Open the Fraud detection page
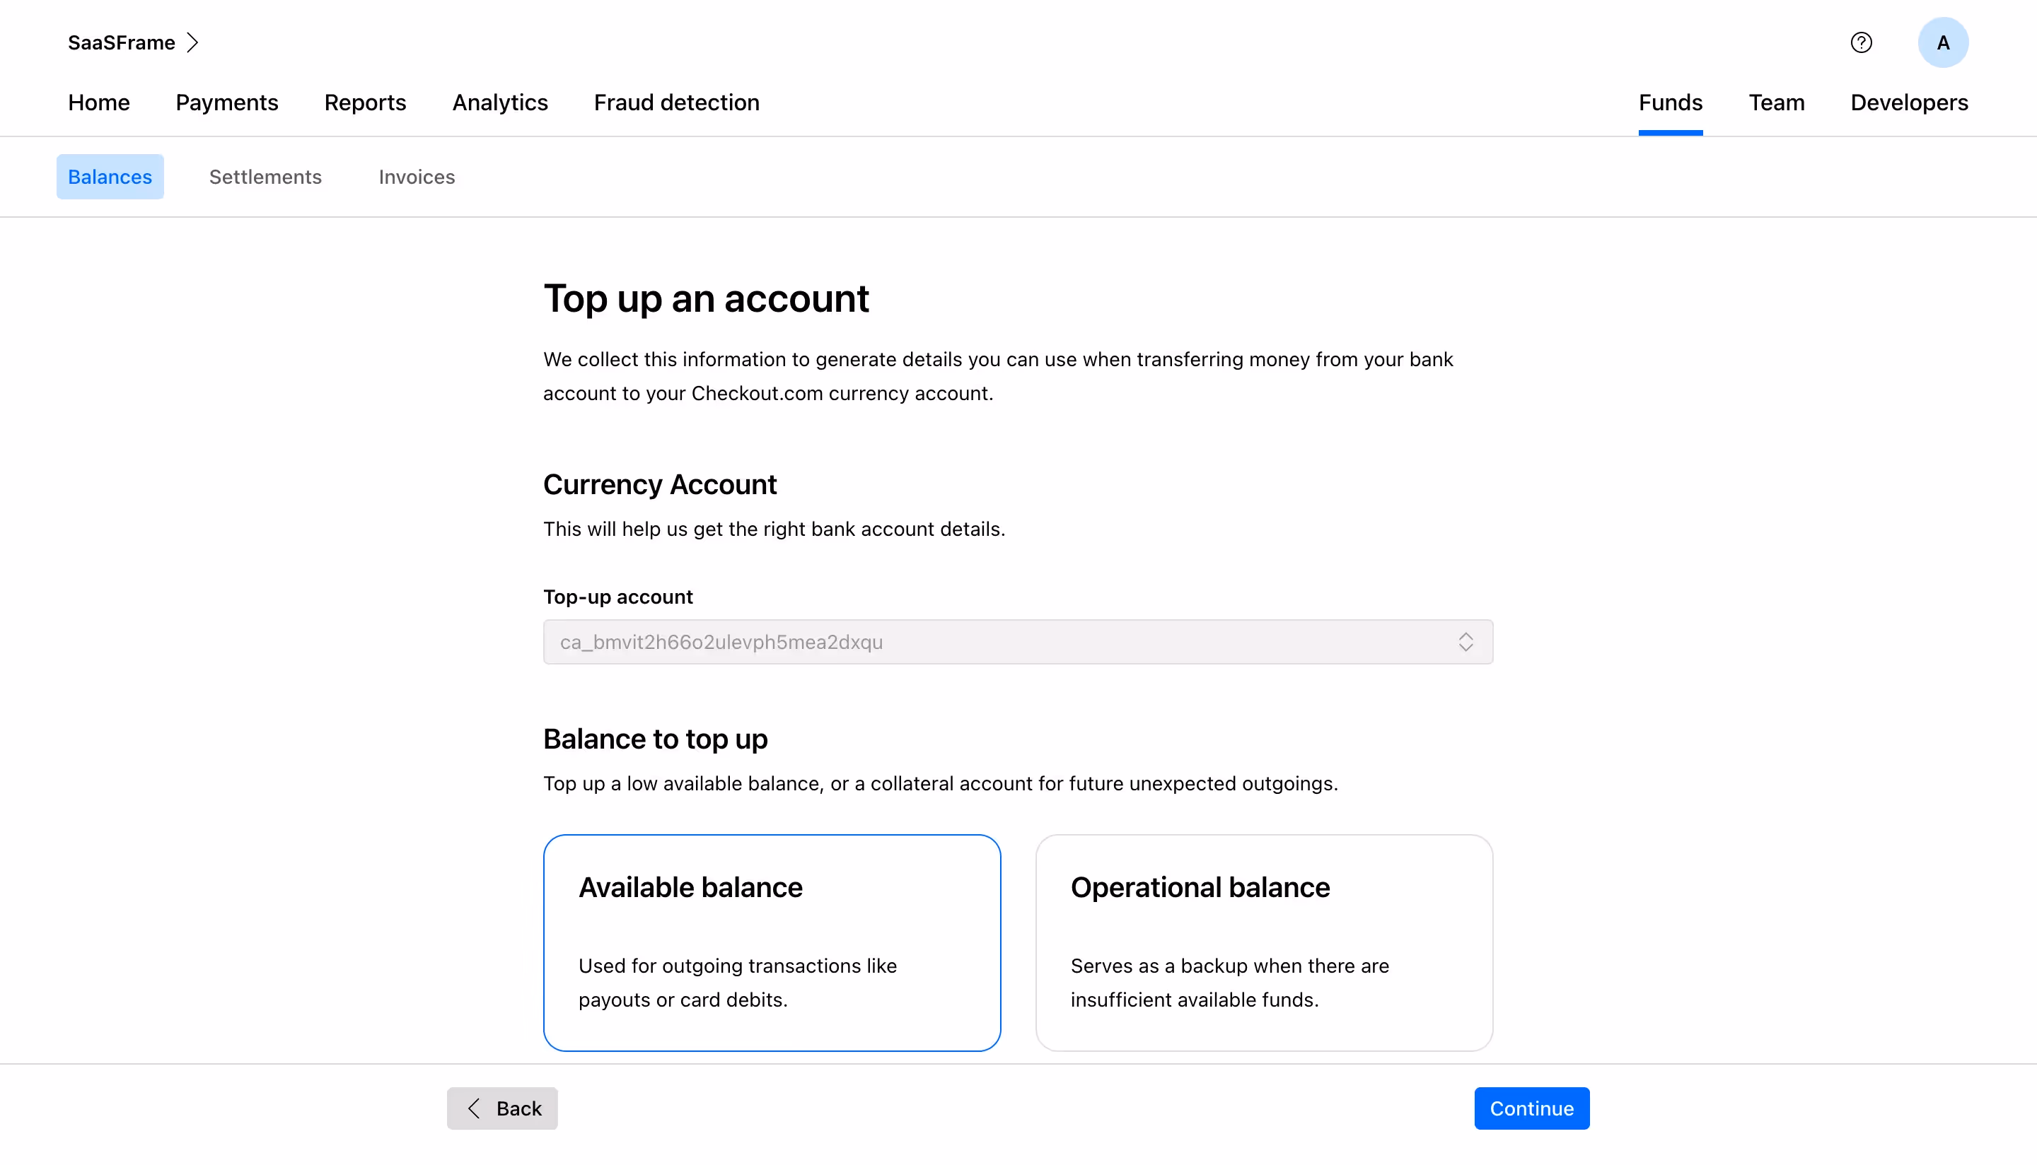This screenshot has width=2037, height=1165. tap(676, 103)
